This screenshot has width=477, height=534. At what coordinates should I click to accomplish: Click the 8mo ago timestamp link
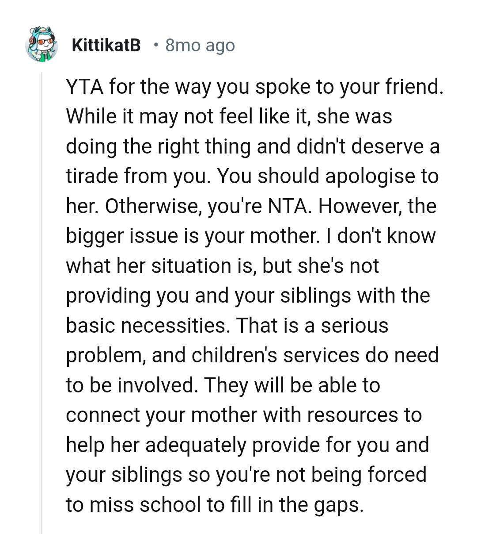click(200, 45)
